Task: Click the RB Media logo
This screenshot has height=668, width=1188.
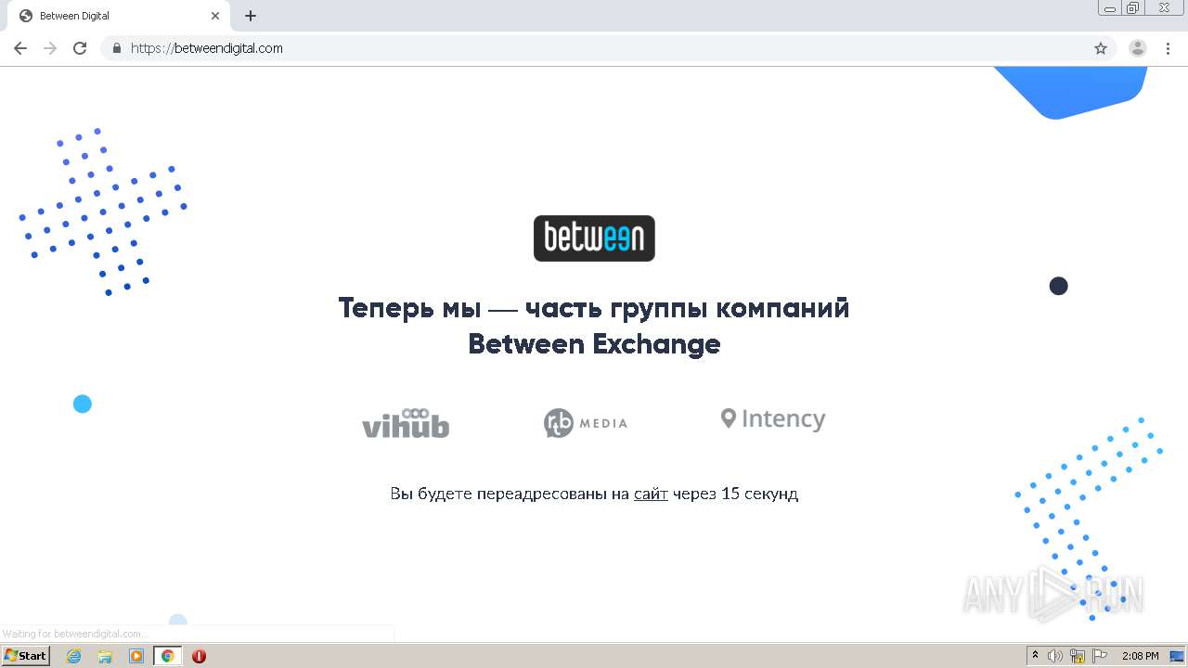Action: (x=586, y=423)
